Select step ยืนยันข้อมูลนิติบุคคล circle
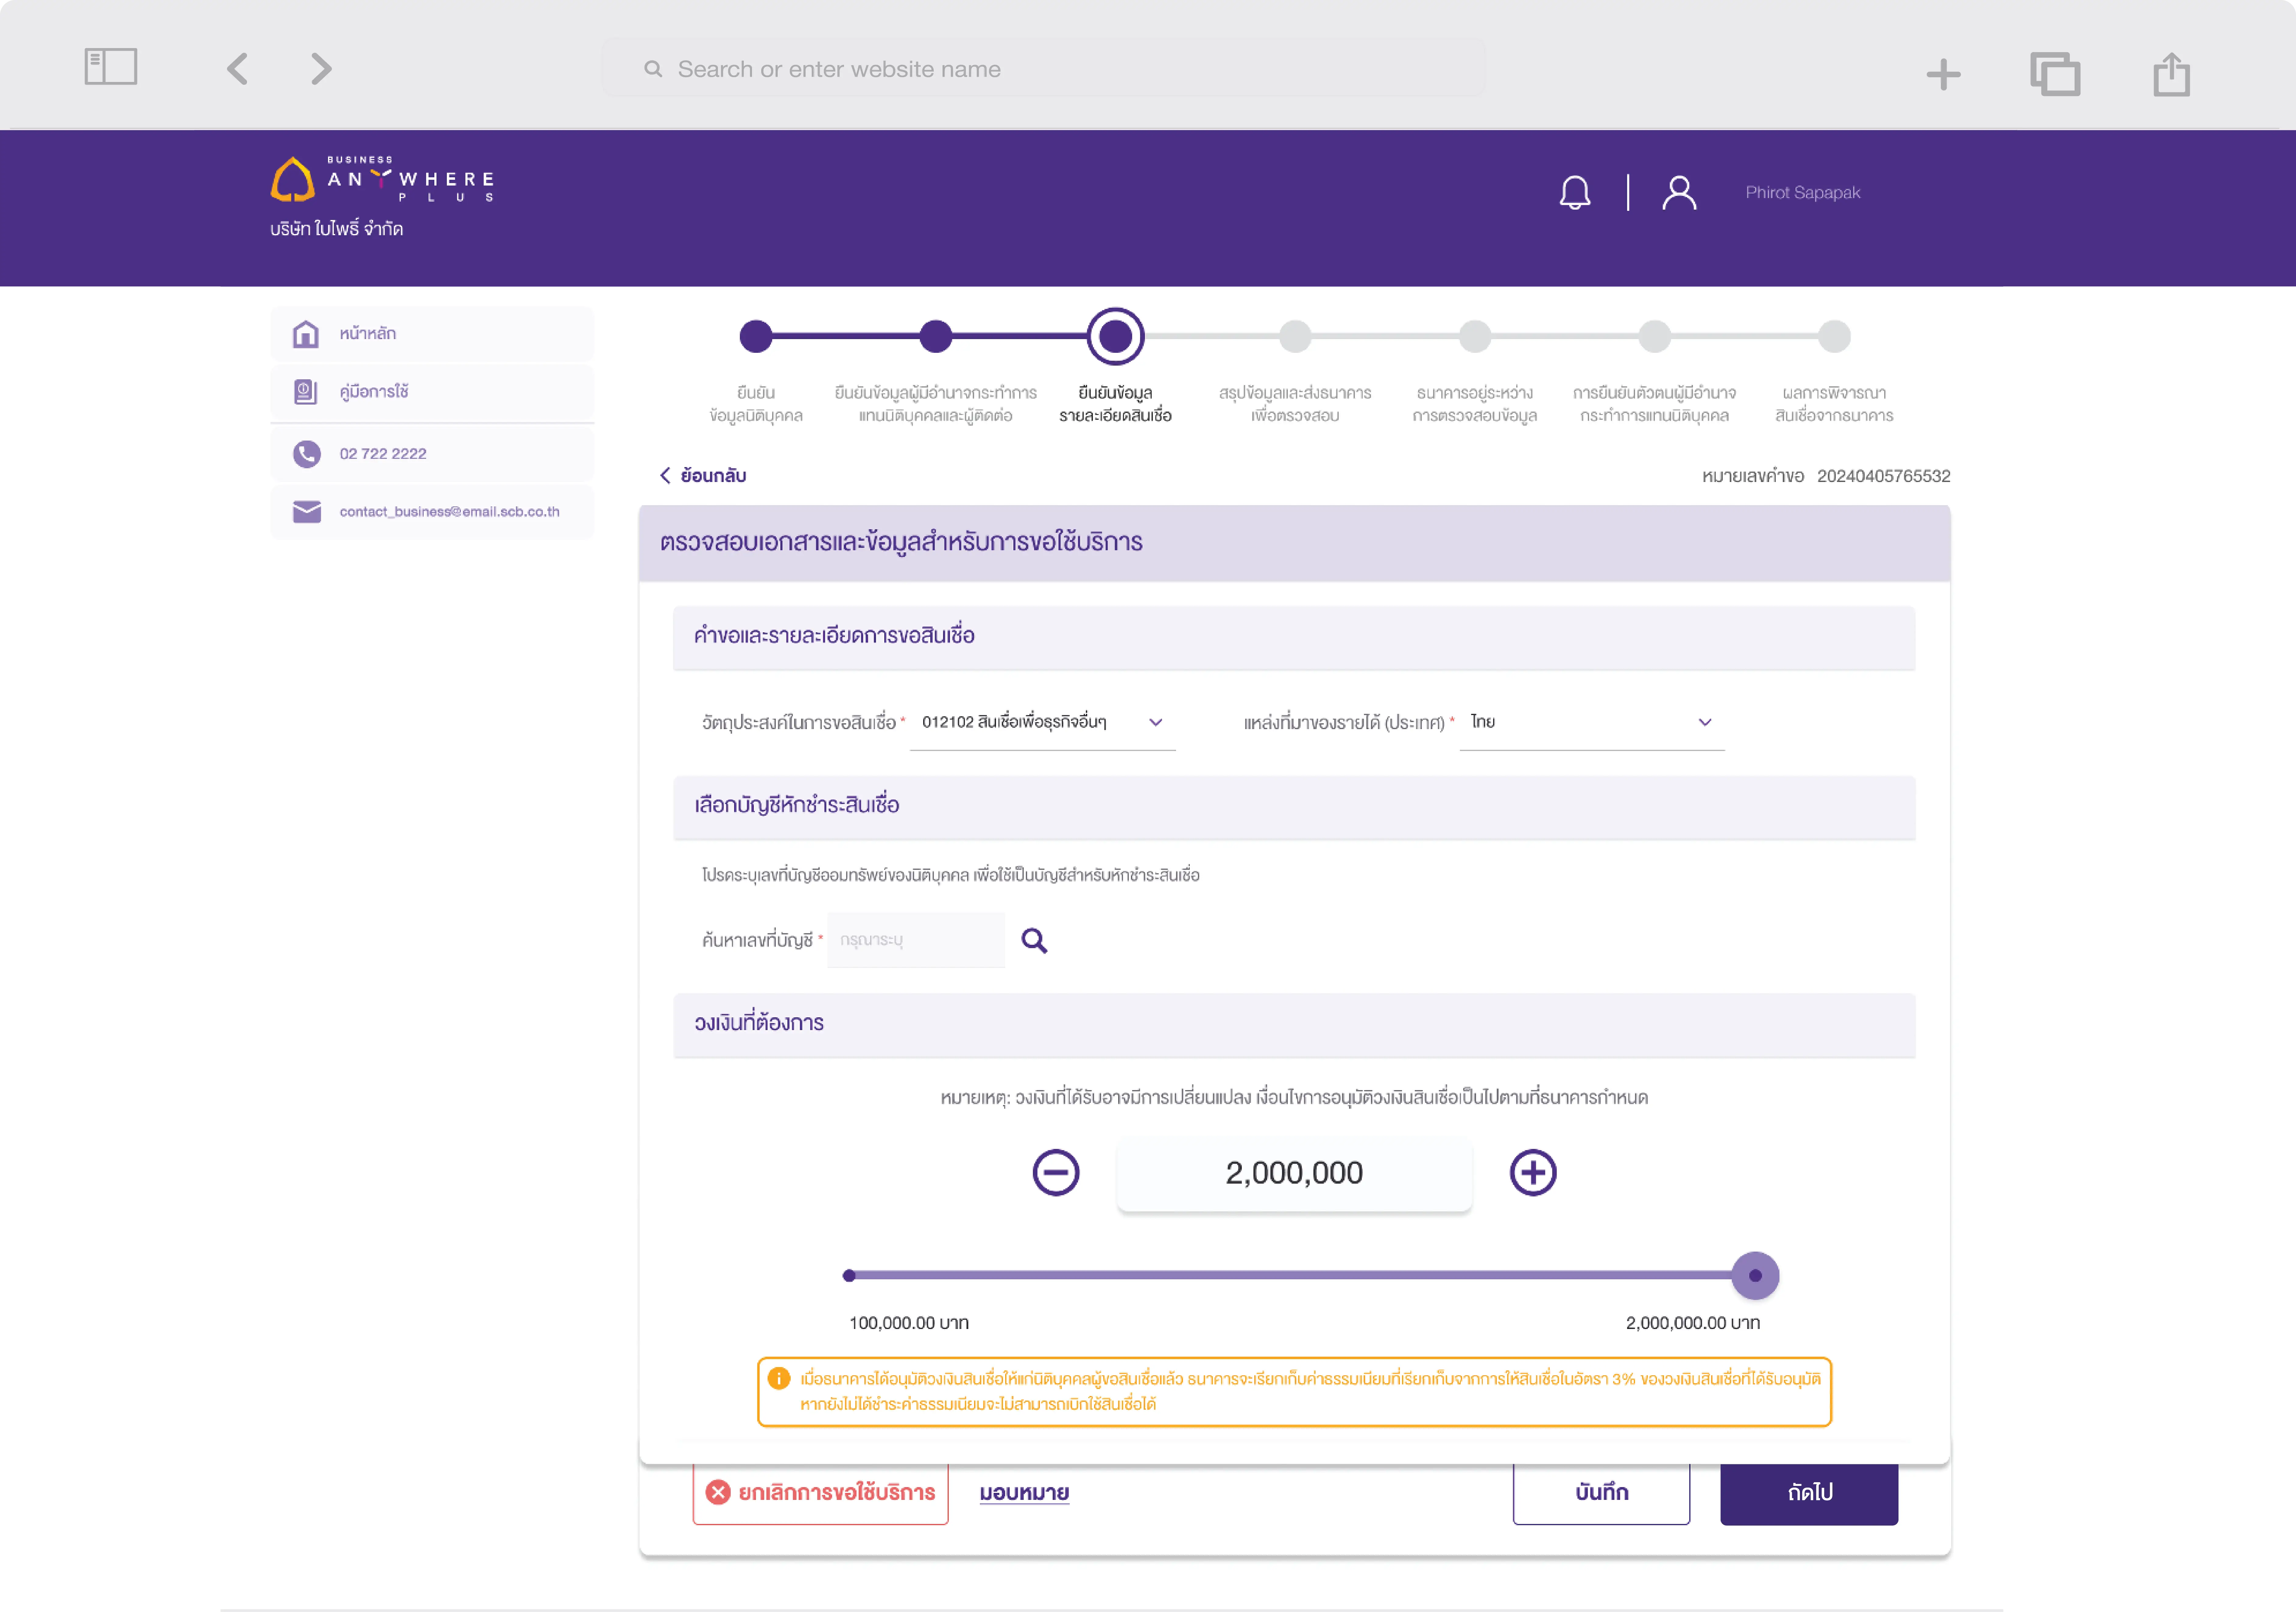 (x=756, y=336)
